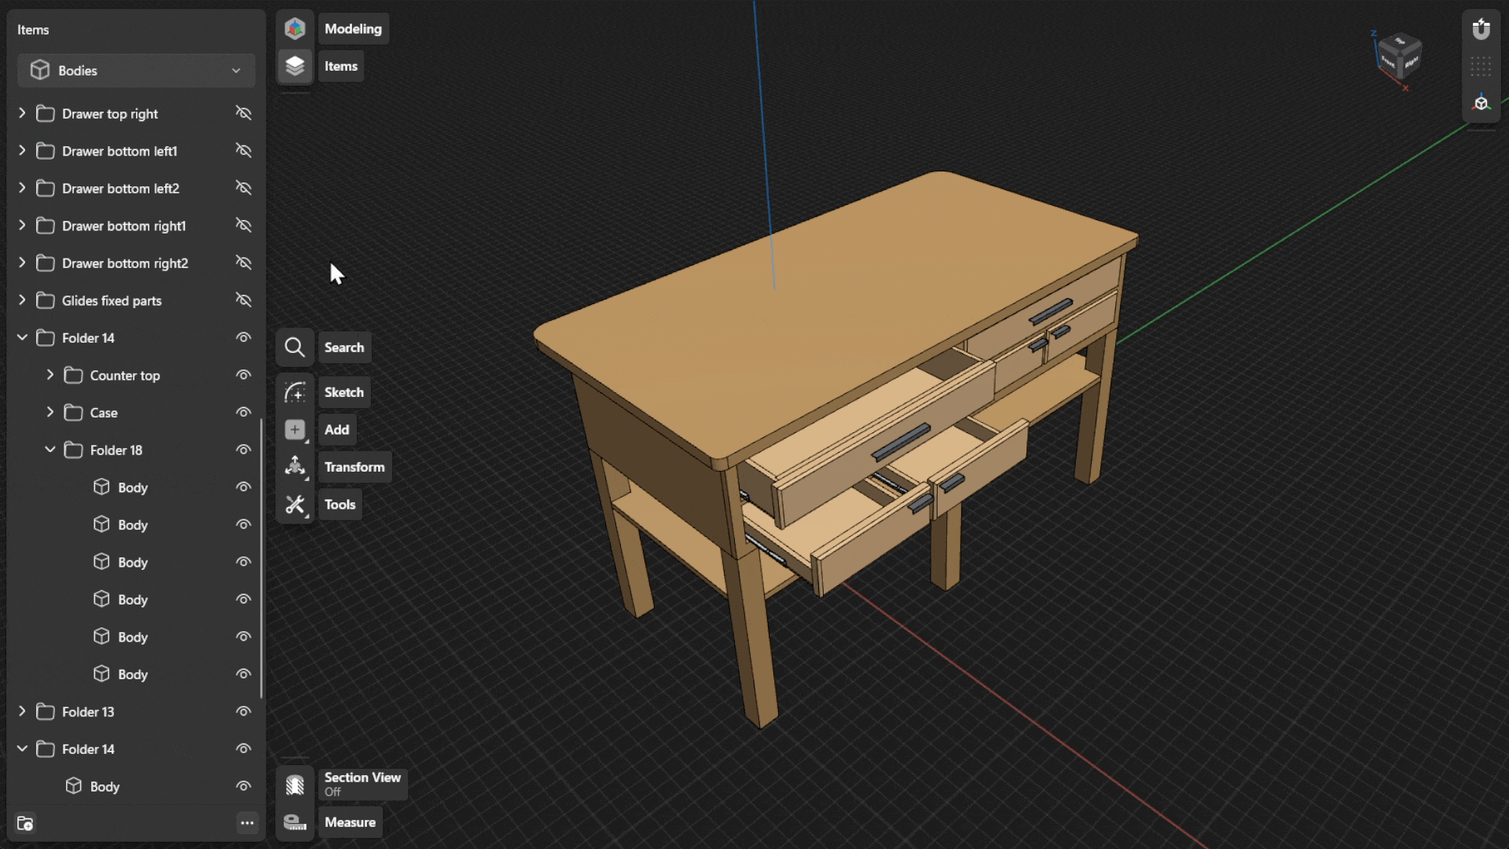The width and height of the screenshot is (1509, 849).
Task: Select the Drawer bottom right2 row text
Action: tap(125, 263)
